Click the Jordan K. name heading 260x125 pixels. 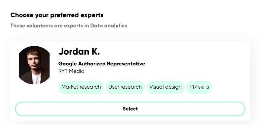79,52
